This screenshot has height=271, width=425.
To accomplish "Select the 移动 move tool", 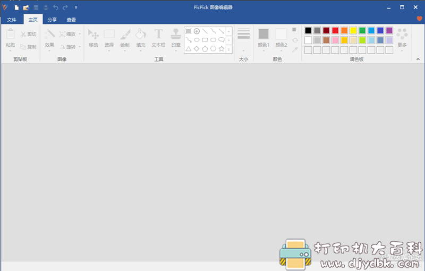I will click(x=93, y=38).
